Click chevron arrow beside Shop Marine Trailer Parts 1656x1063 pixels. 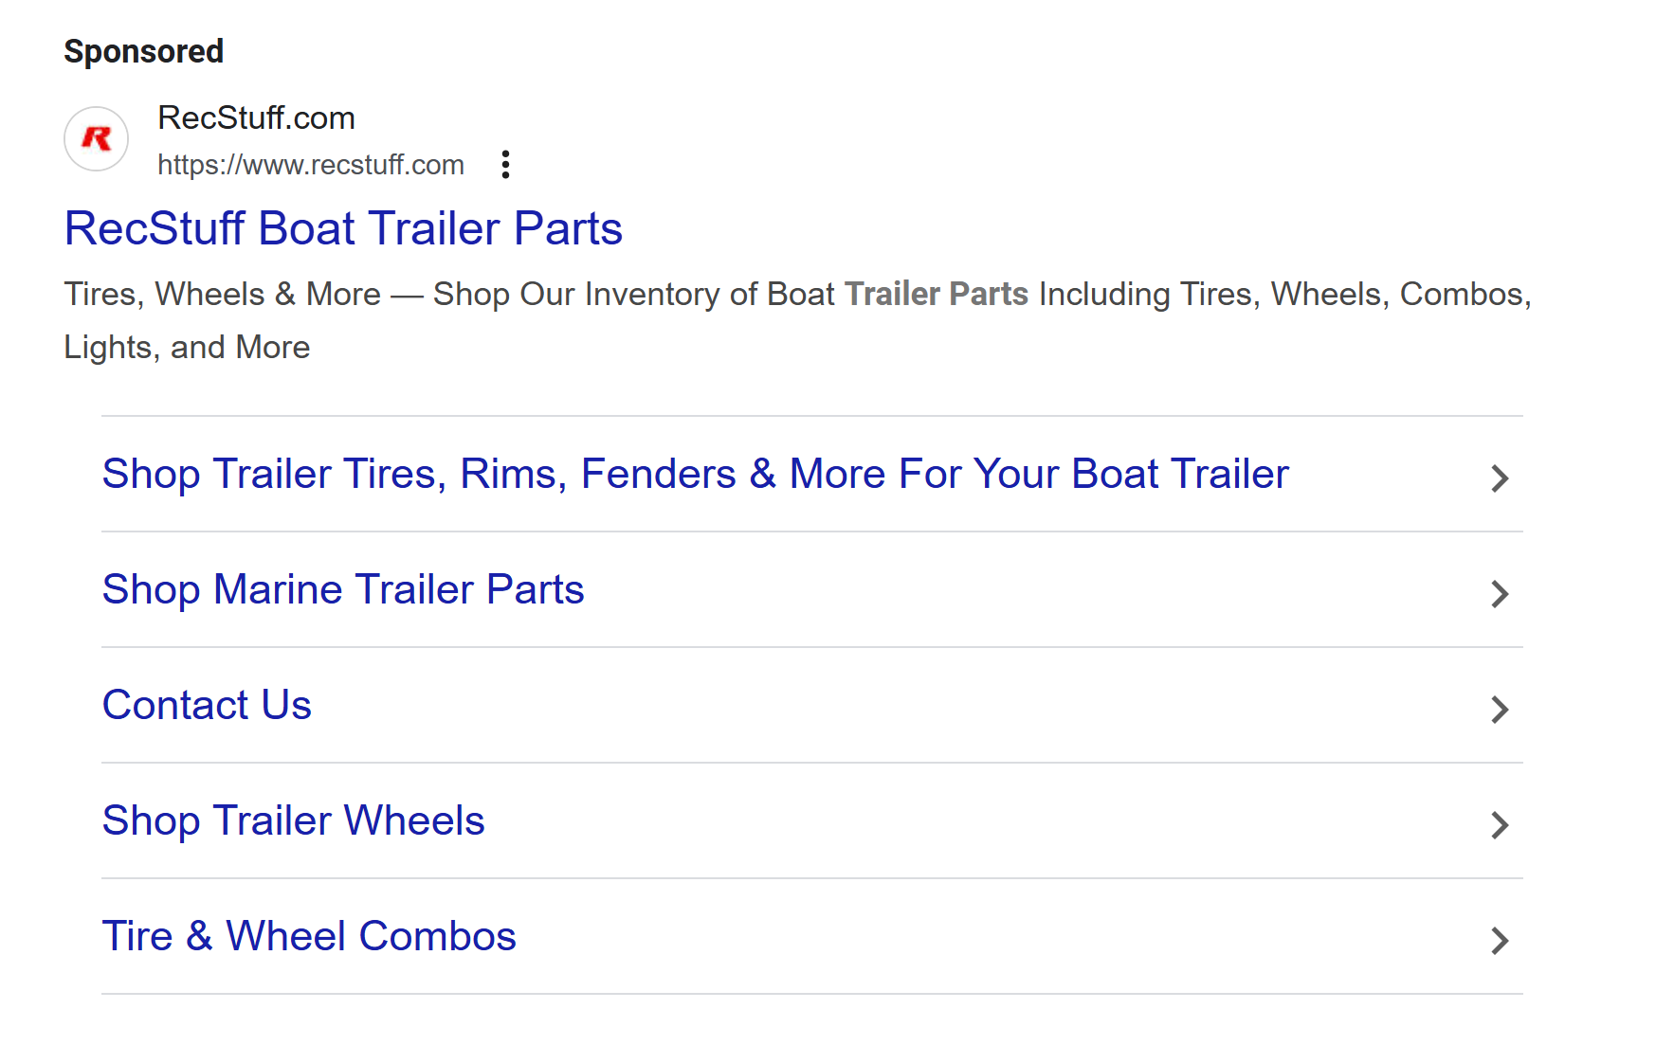(1499, 594)
